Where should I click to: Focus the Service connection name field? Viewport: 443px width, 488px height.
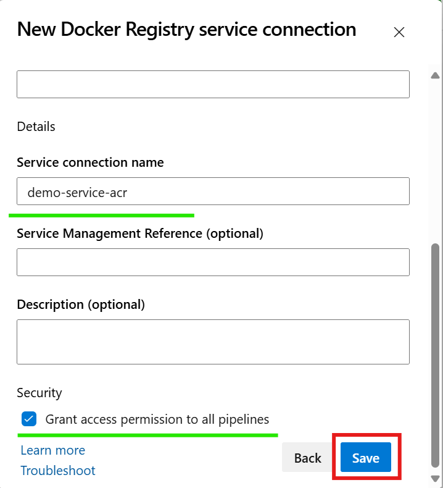[213, 191]
